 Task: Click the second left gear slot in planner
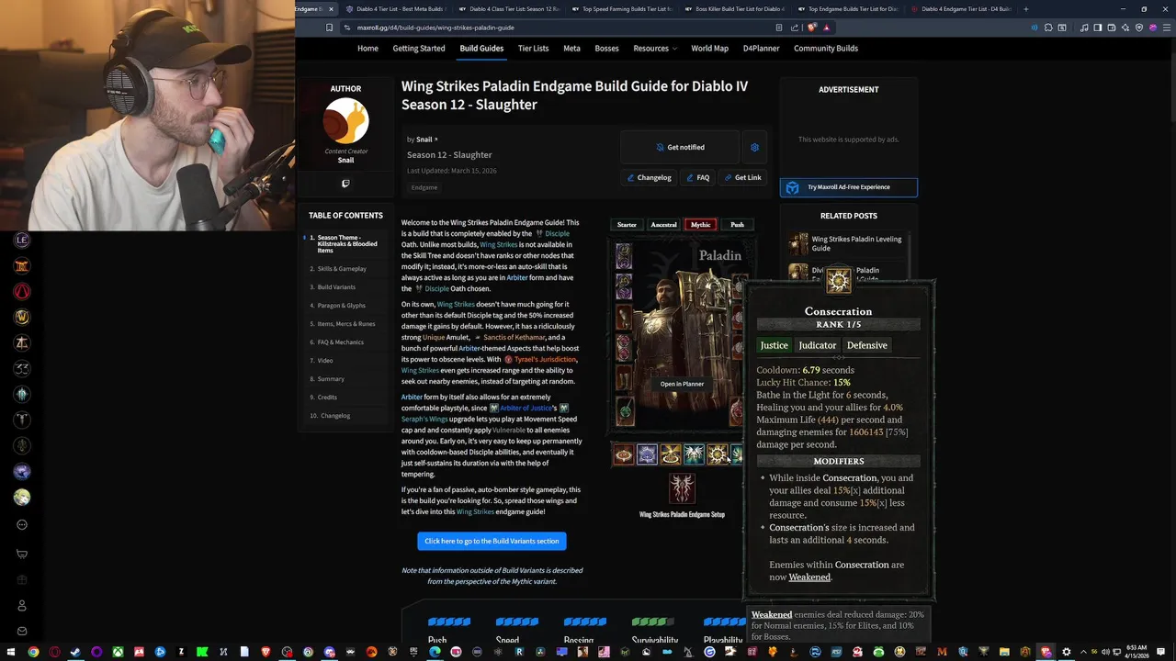(x=624, y=286)
